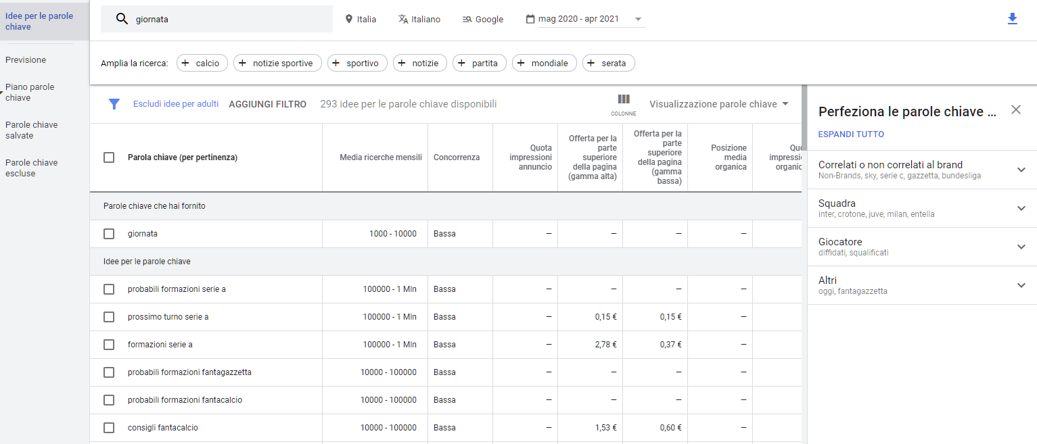Close the Perfeziona le parole chiave panel
This screenshot has width=1037, height=444.
[x=1015, y=109]
